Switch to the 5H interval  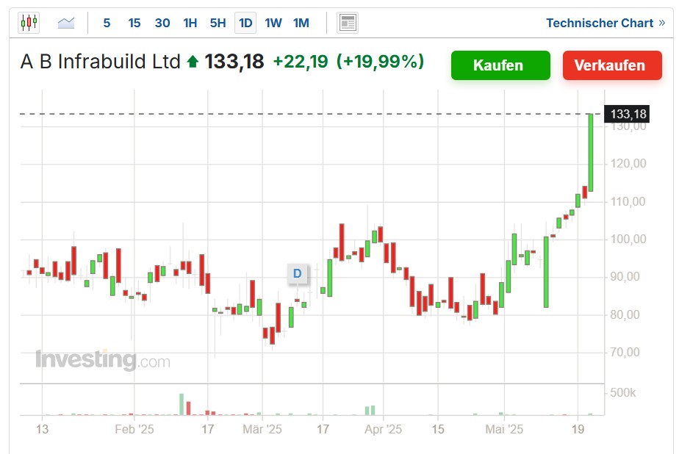[218, 23]
